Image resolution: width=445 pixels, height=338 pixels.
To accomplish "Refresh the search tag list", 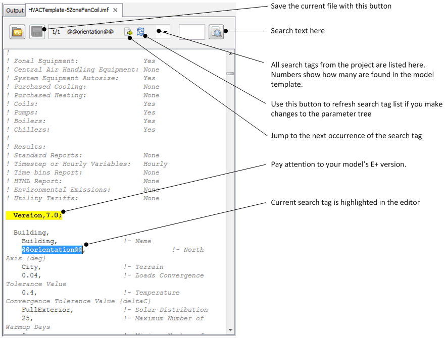I will [x=140, y=31].
